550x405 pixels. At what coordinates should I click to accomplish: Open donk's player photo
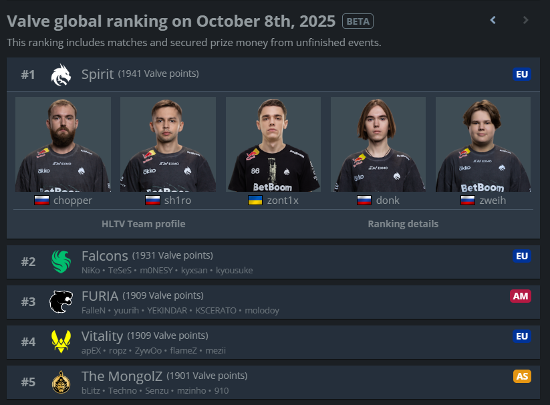point(378,144)
